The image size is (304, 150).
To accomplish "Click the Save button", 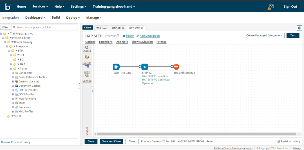I will click(91, 141).
